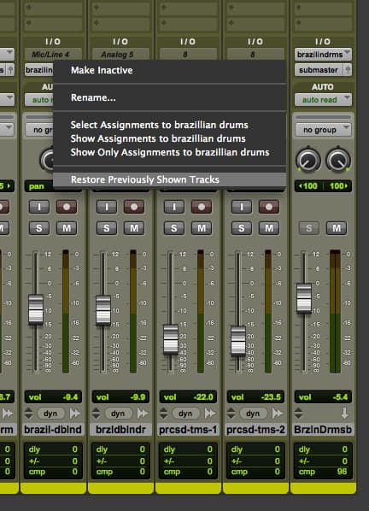Record-enable the brazil-dblnd track

click(67, 207)
